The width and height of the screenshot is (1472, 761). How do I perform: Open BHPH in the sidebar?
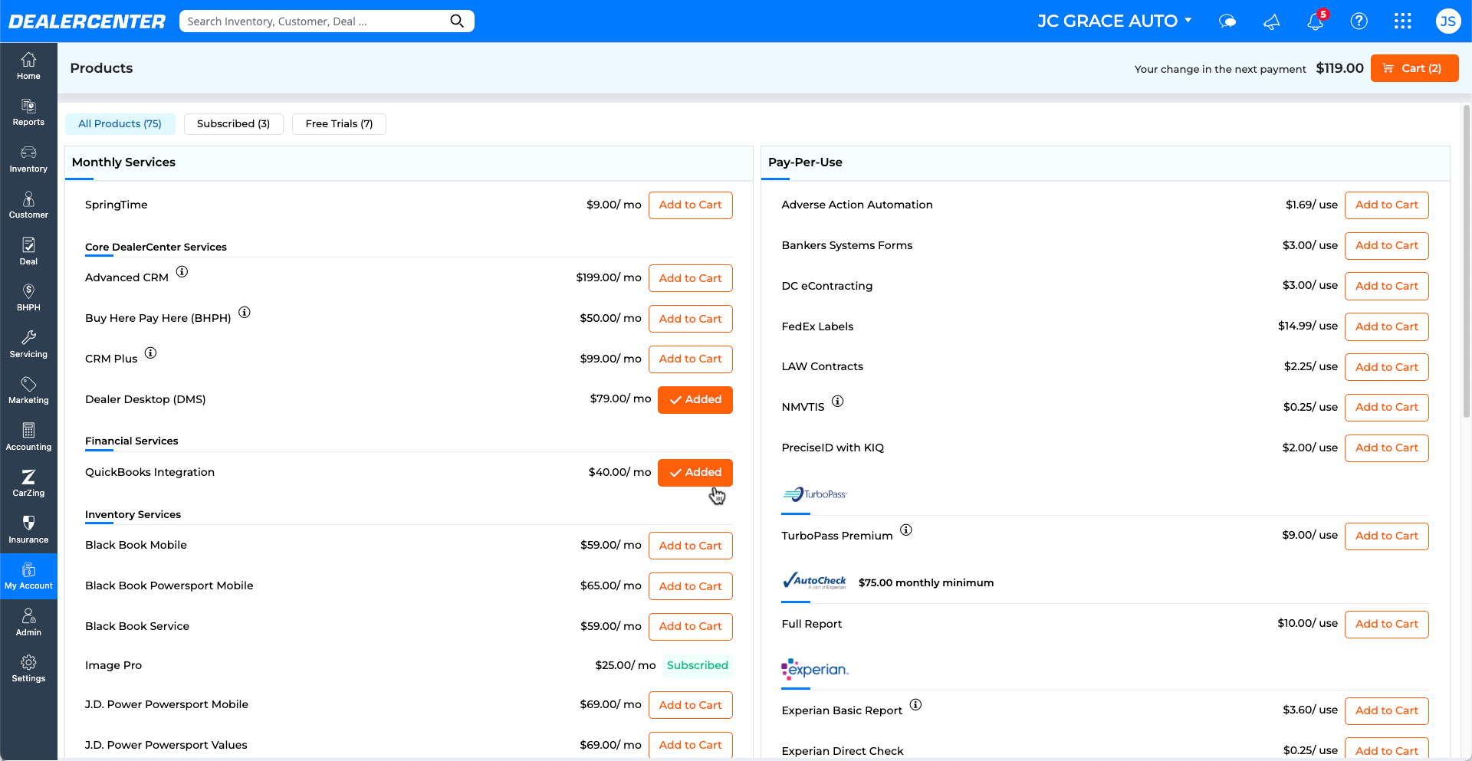(x=28, y=298)
